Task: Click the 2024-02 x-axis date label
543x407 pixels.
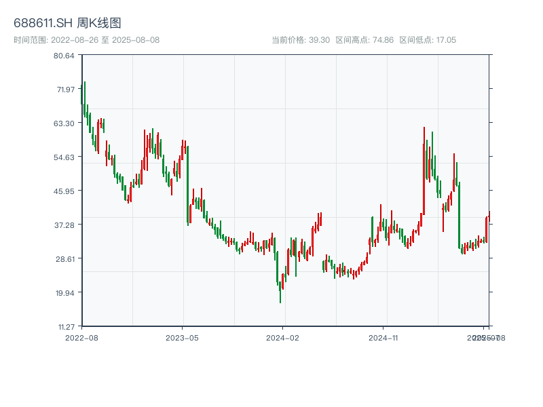Action: [282, 337]
